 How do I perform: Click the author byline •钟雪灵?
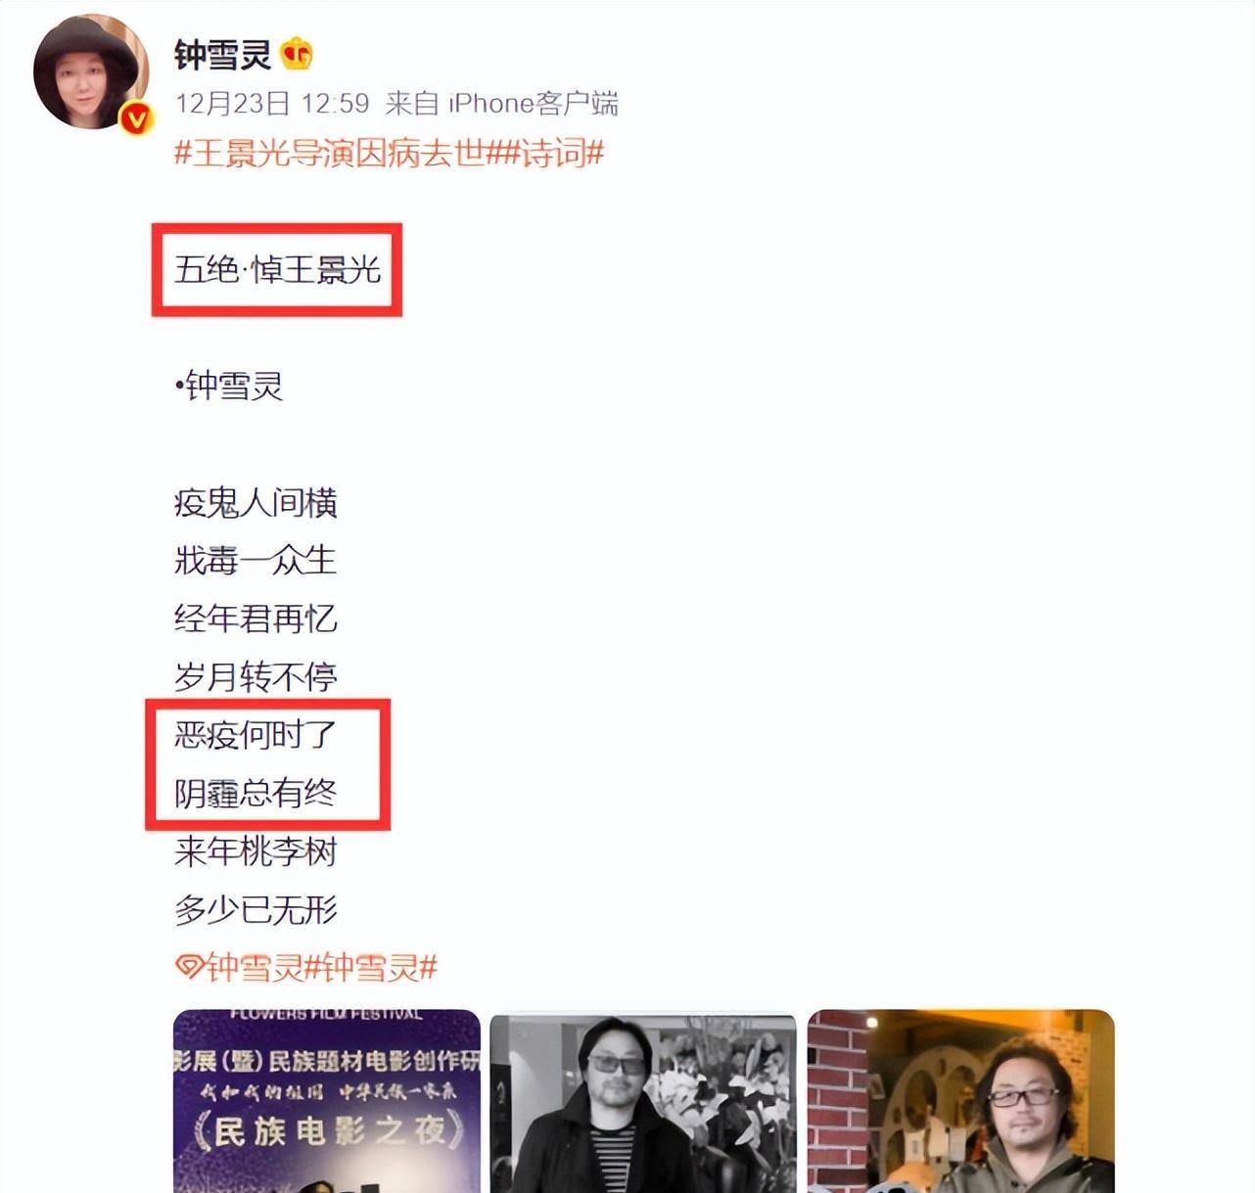coord(229,385)
